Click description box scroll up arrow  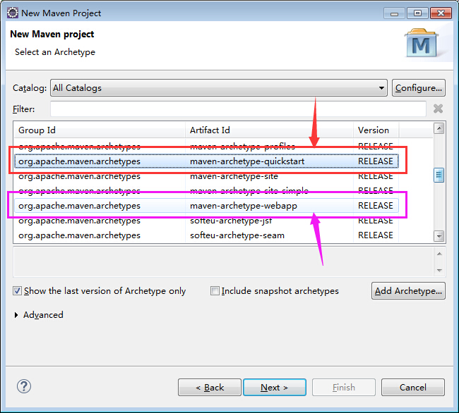(x=439, y=254)
